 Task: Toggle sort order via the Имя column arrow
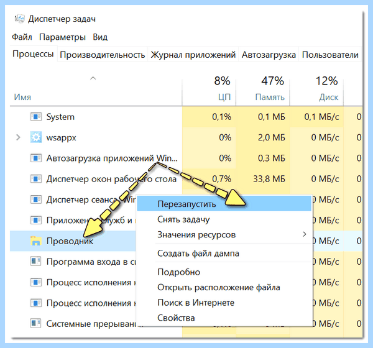click(93, 78)
